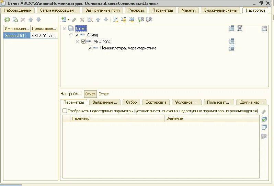274x186 pixels.
Task: Open the Макеты tab
Action: (189, 10)
